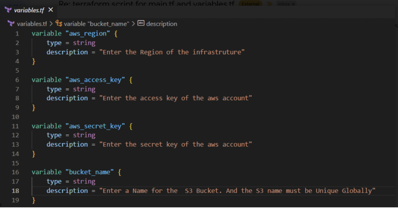Click the chevron after variables.tf in the breadcrumb
The image size is (398, 208).
[51, 24]
